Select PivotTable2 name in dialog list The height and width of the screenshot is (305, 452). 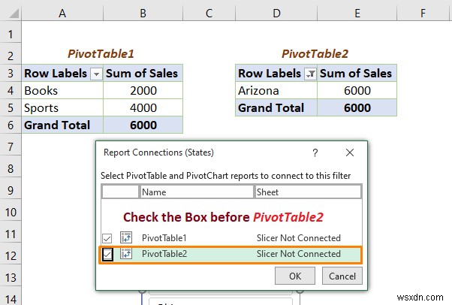click(x=164, y=254)
